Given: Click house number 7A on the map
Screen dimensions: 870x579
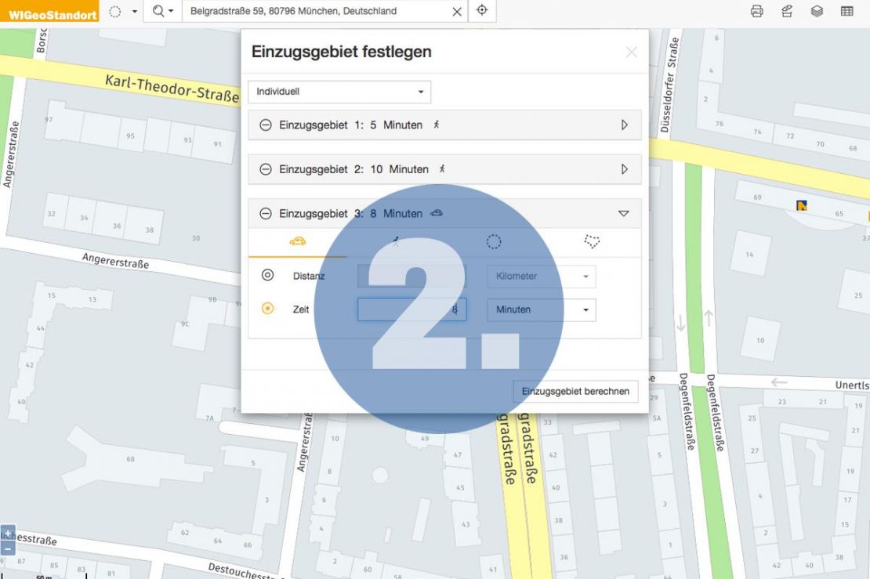Looking at the screenshot, I should 209,418.
